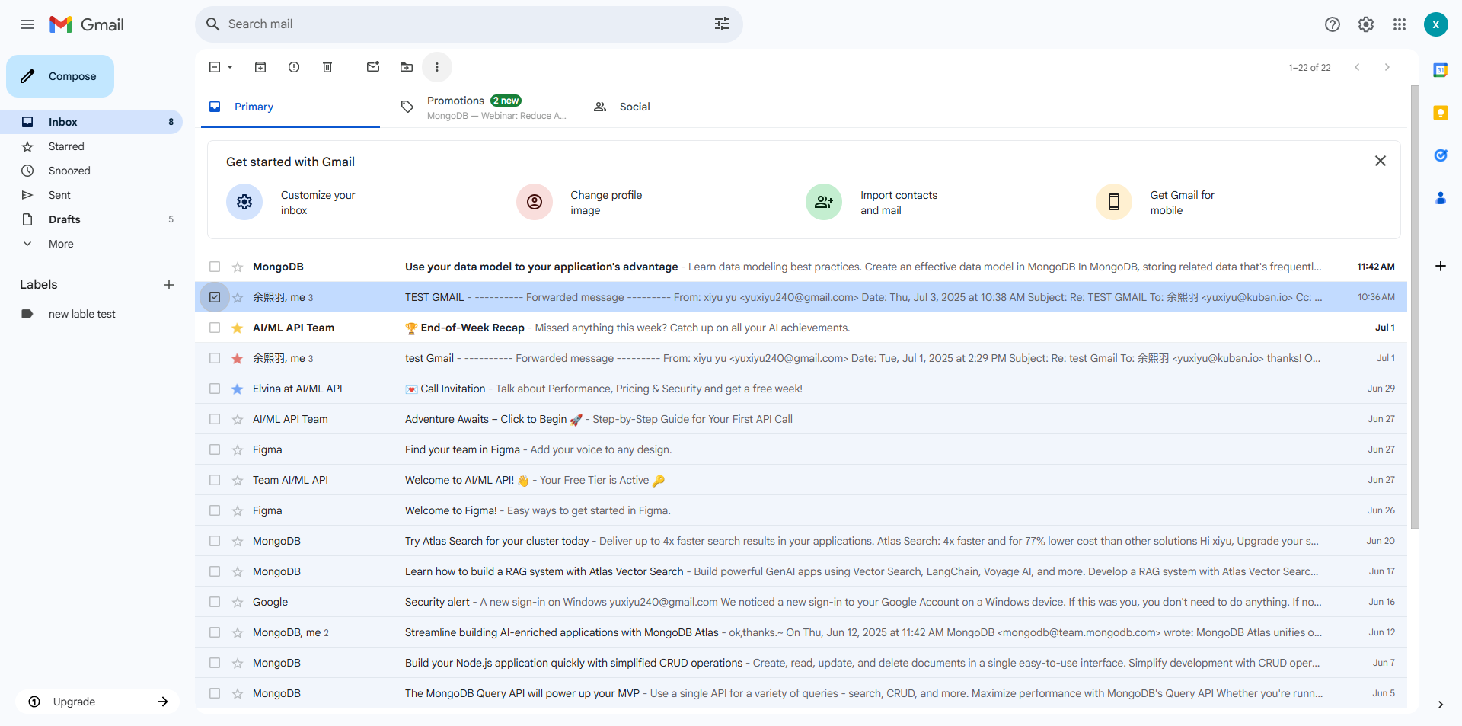This screenshot has height=726, width=1462.
Task: Open the More options three-dot menu
Action: click(437, 67)
